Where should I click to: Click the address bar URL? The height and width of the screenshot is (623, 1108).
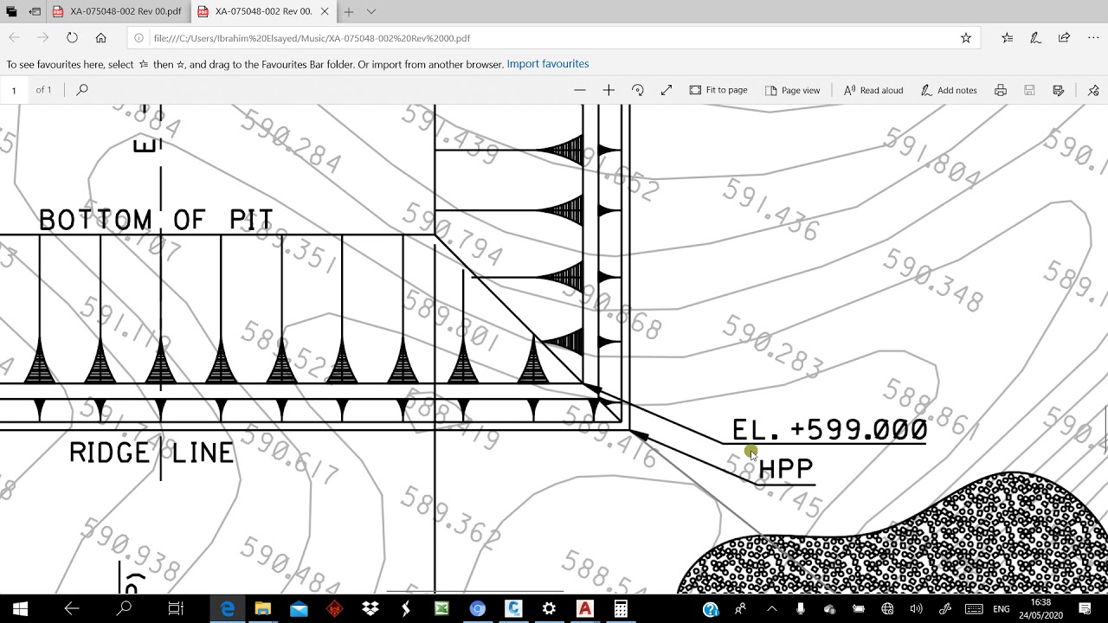(x=312, y=38)
